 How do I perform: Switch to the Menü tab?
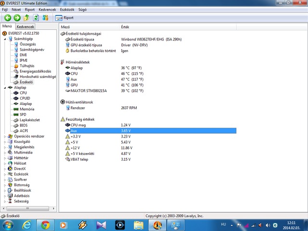click(7, 26)
